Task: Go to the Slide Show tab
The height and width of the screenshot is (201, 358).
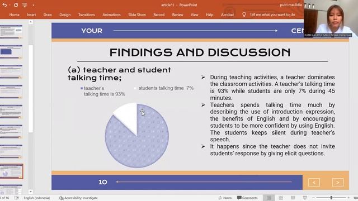Action: click(x=136, y=15)
